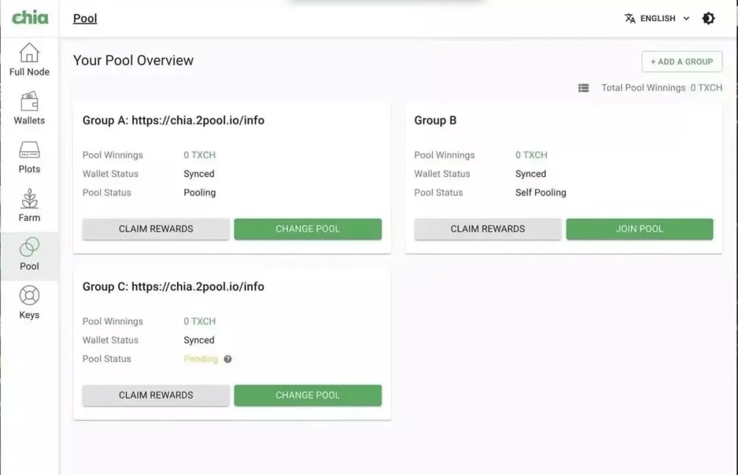This screenshot has width=738, height=475.
Task: Open the Full Node house icon
Action: pos(29,53)
